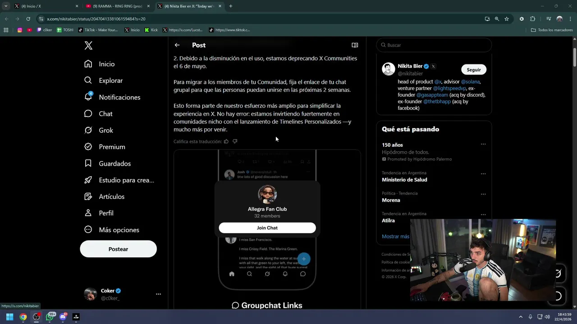This screenshot has height=324, width=577.
Task: Reload the page
Action: [28, 19]
